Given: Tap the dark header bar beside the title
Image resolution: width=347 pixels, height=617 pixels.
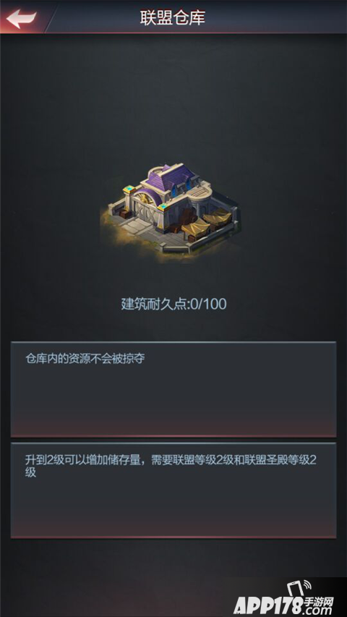Looking at the screenshot, I should [x=275, y=17].
